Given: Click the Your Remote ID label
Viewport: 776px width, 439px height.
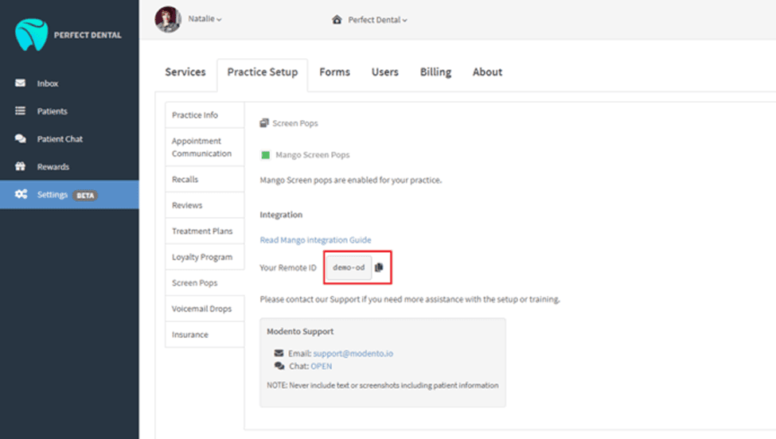Looking at the screenshot, I should (x=288, y=267).
